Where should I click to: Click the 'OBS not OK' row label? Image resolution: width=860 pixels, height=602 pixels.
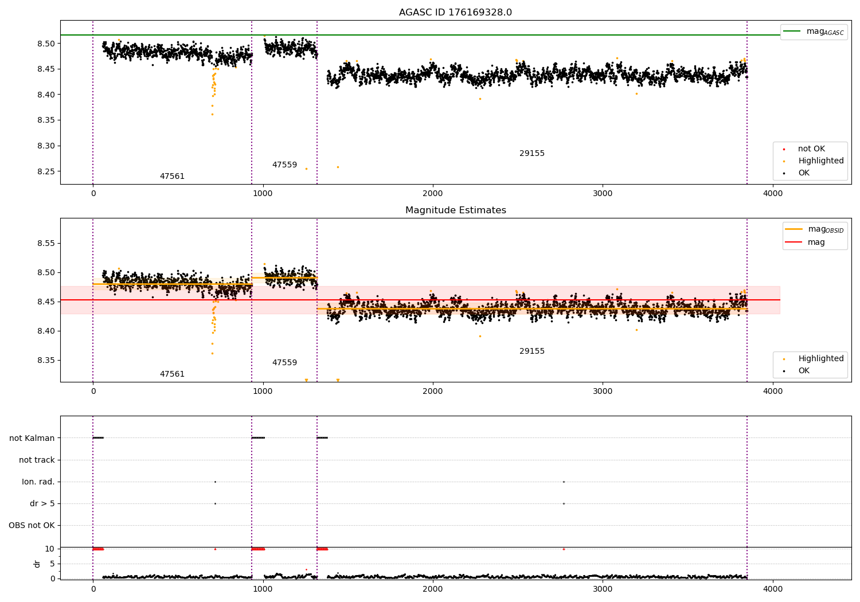pyautogui.click(x=32, y=525)
